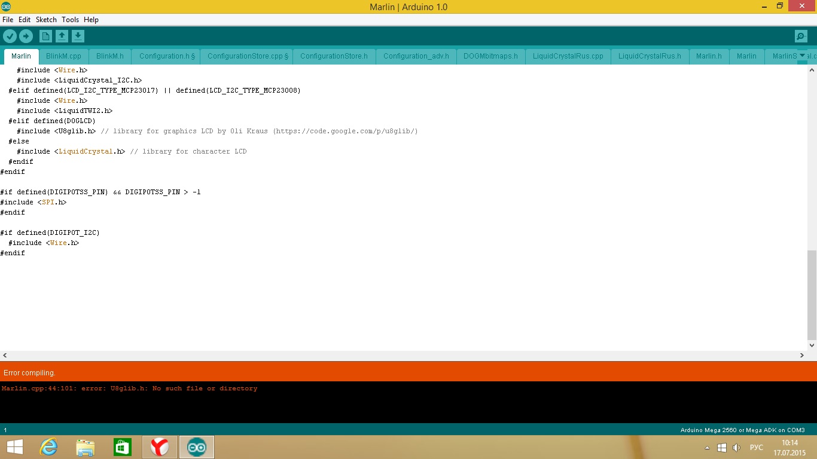Switch to the LiquidCrystalRus.h tab
Viewport: 817px width, 459px height.
[x=650, y=56]
